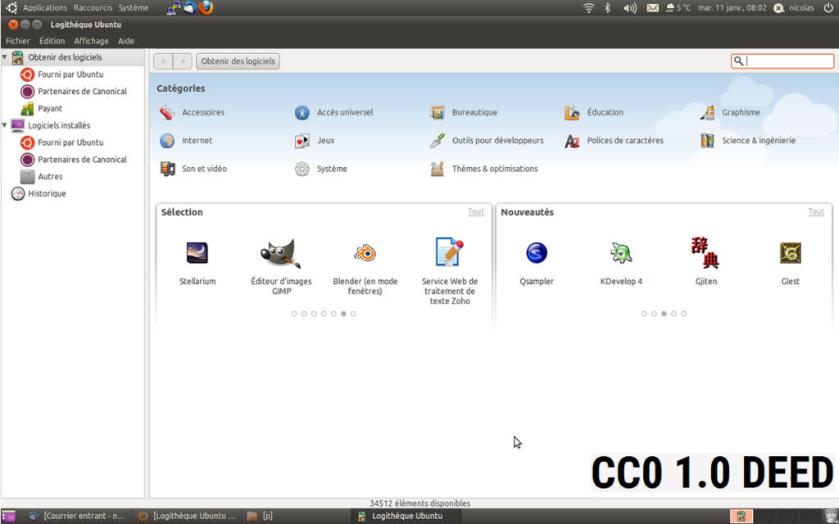Select the GIMP image editor icon

pos(280,253)
